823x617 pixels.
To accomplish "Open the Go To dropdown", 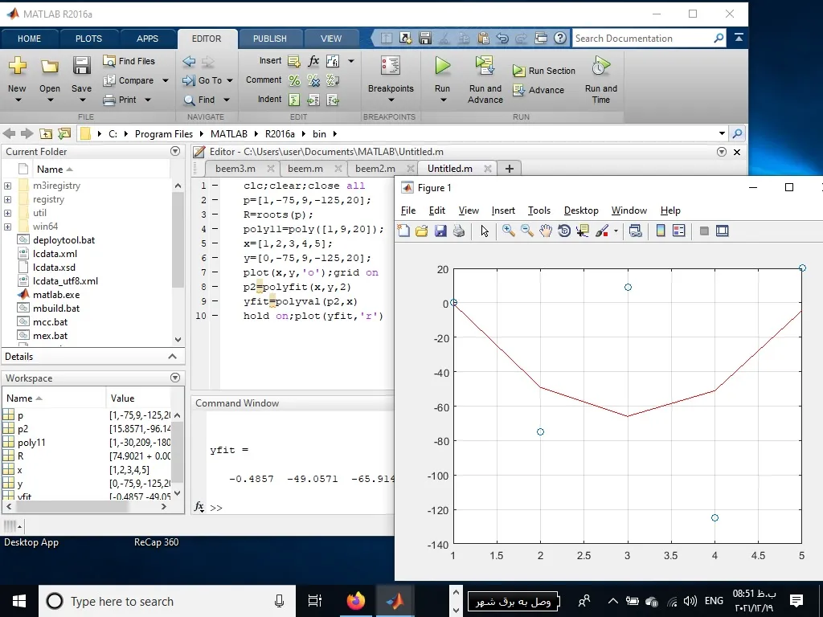I will click(x=229, y=80).
